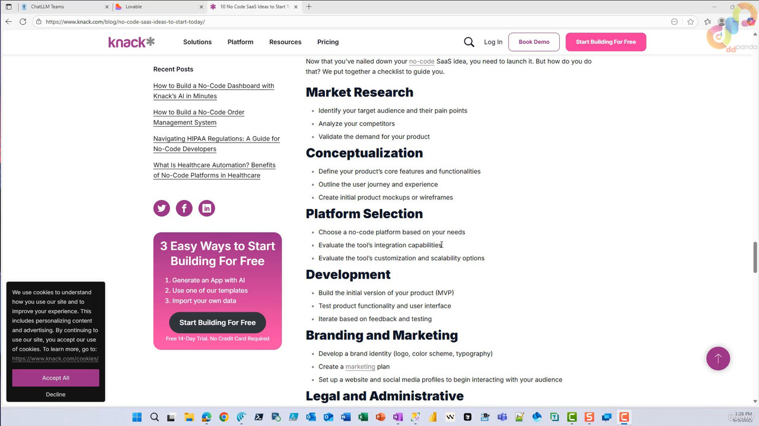The height and width of the screenshot is (426, 759).
Task: Reload the page with the refresh icon
Action: click(x=23, y=22)
